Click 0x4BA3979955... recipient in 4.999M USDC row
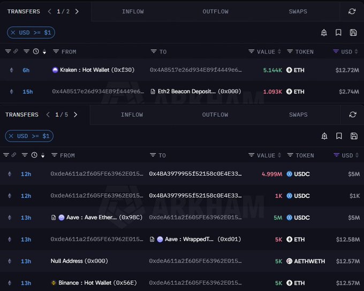 coord(195,174)
